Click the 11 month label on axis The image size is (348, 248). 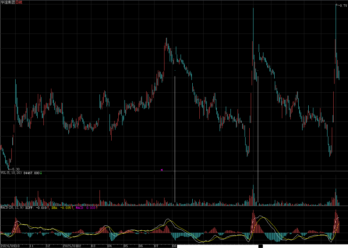(31, 246)
